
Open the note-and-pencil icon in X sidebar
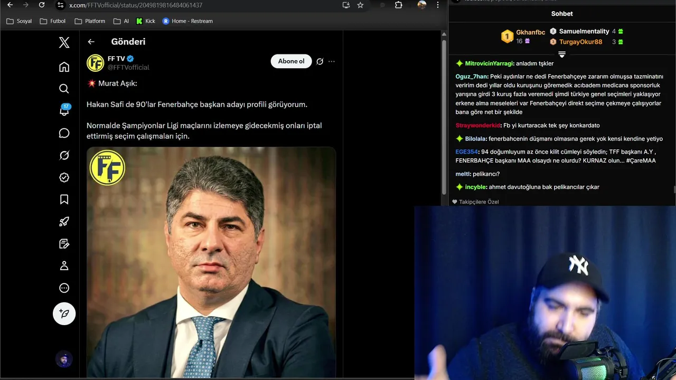64,244
